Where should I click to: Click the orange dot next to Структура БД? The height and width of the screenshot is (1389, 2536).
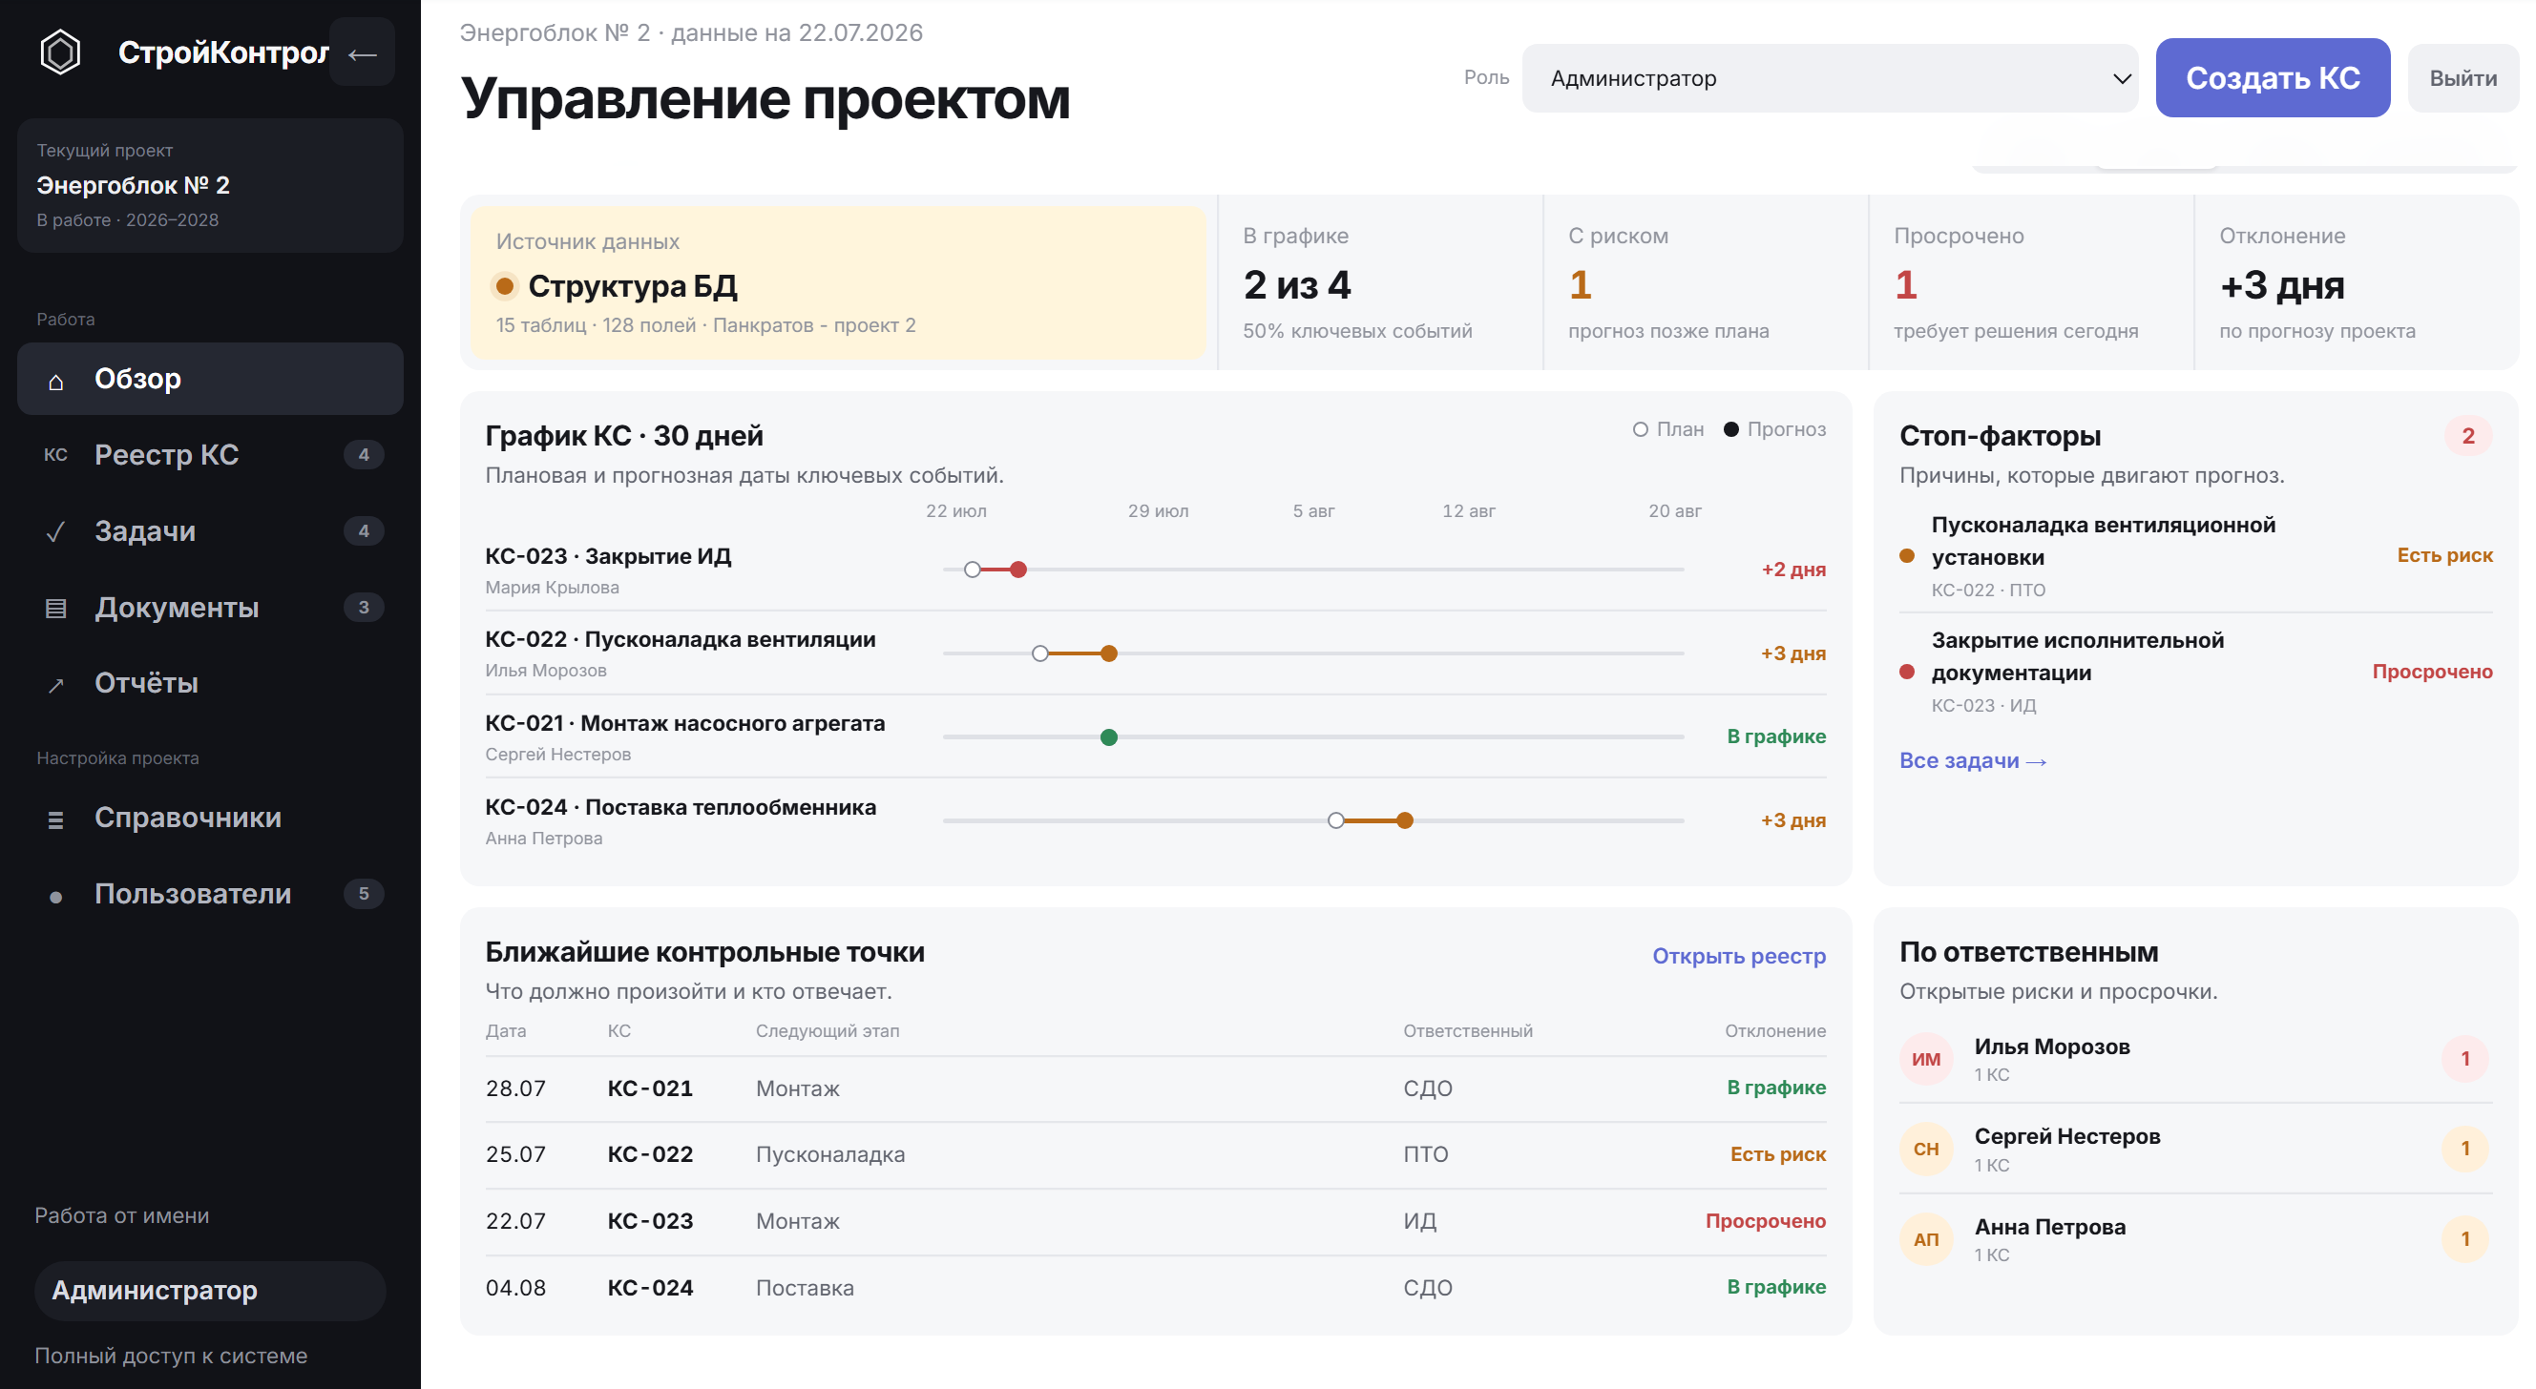504,286
